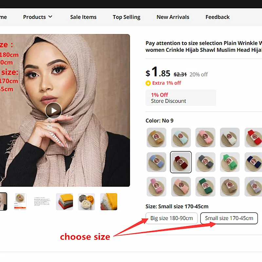Open New Arrivals section
262x262 pixels.
click(173, 17)
